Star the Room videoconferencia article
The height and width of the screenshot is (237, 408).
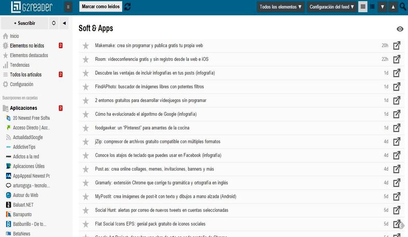click(x=86, y=60)
